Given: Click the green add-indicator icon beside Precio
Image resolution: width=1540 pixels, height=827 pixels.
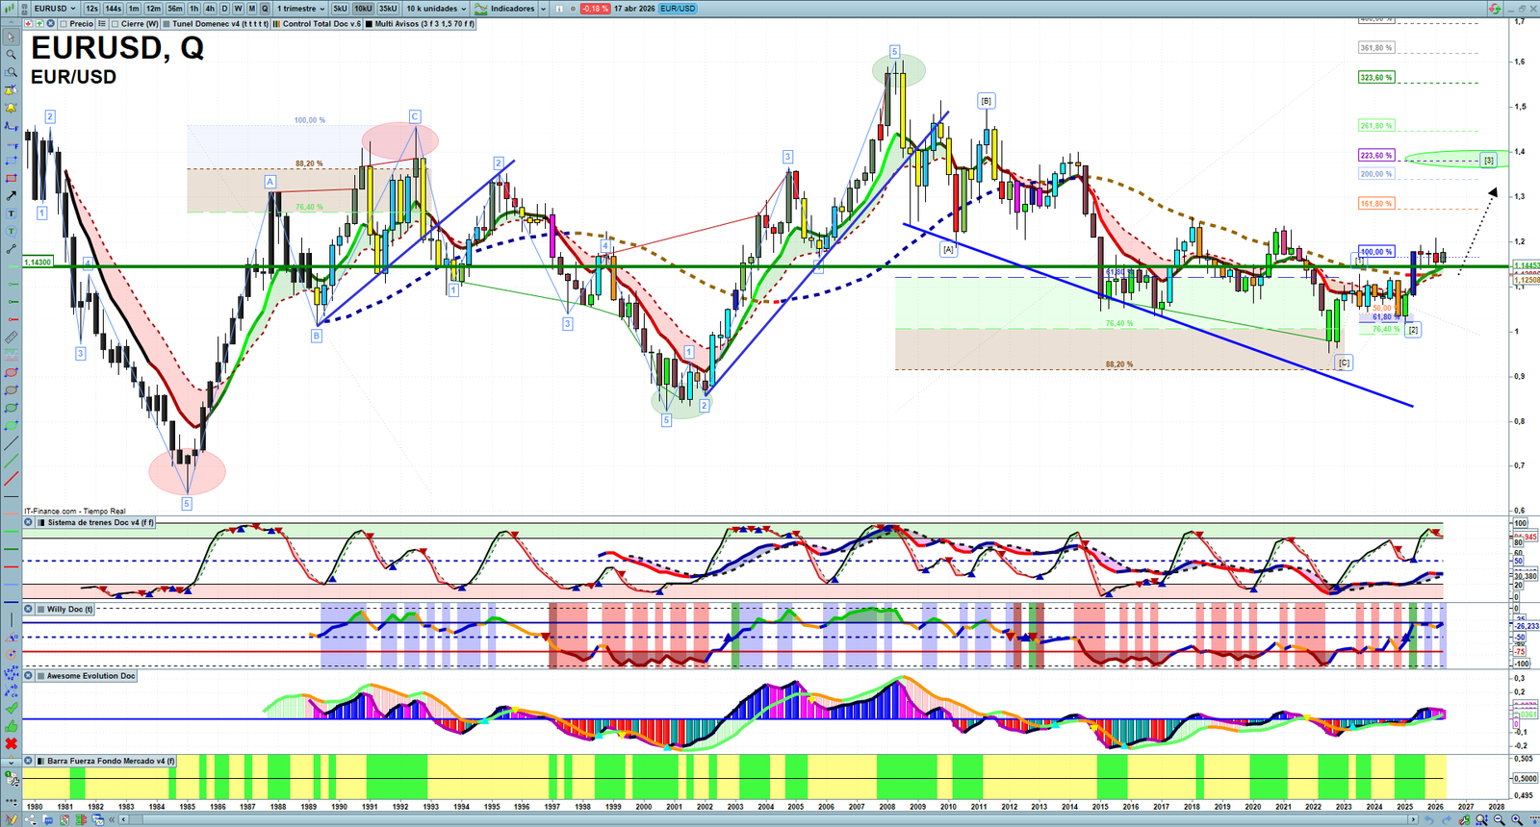Looking at the screenshot, I should coord(39,24).
